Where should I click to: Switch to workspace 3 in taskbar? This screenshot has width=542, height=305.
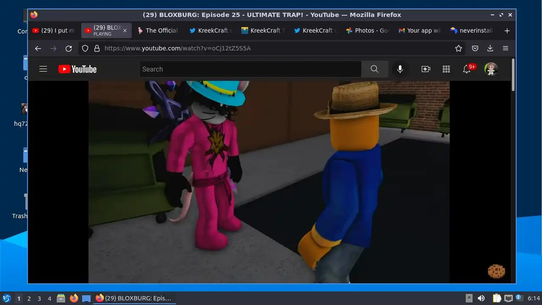(x=39, y=299)
